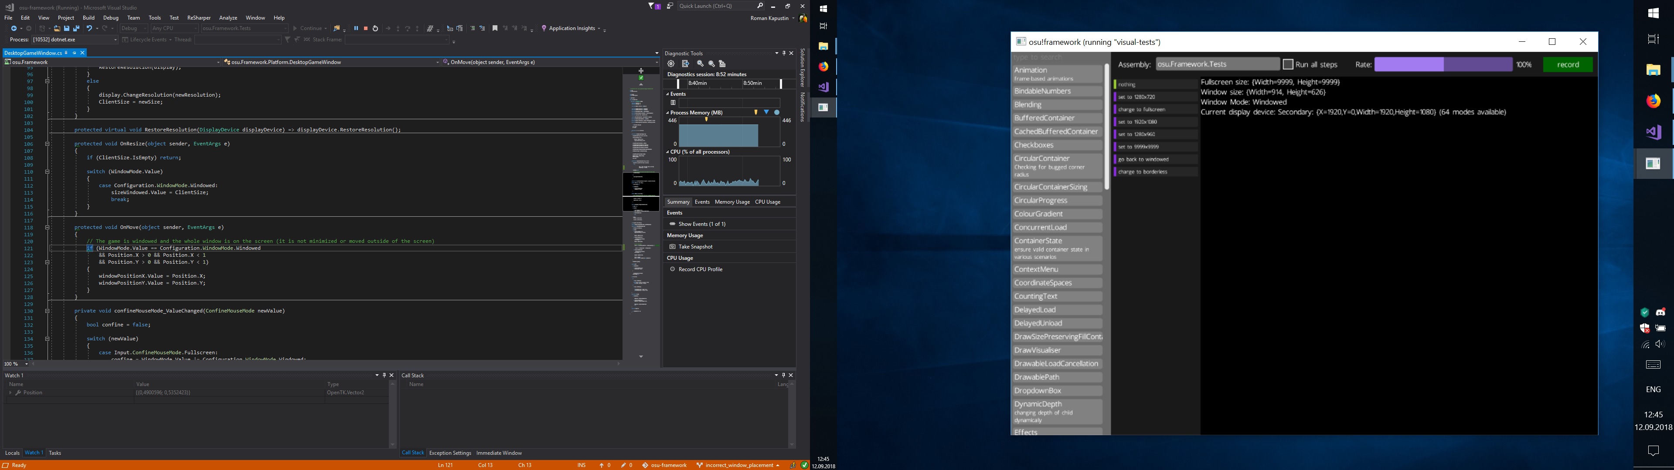This screenshot has height=470, width=1674.
Task: Click the Restart debugging icon
Action: tap(376, 28)
